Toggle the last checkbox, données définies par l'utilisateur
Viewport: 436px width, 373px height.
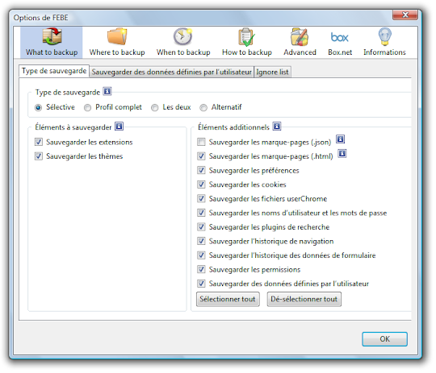point(201,284)
